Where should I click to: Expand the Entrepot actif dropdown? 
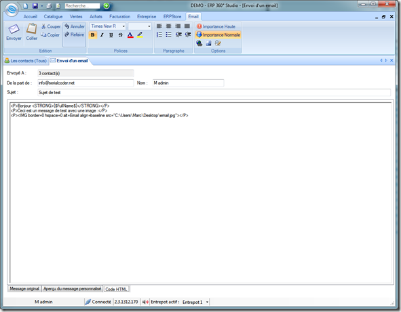pos(207,302)
